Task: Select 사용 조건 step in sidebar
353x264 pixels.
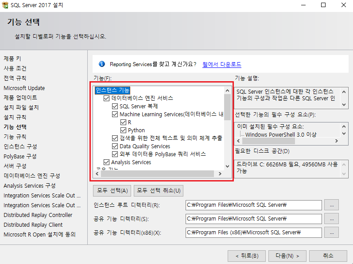Action: (x=15, y=68)
